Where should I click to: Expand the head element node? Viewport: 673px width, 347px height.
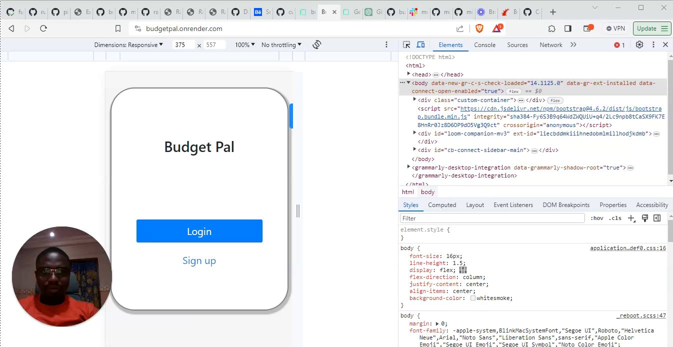click(x=408, y=74)
